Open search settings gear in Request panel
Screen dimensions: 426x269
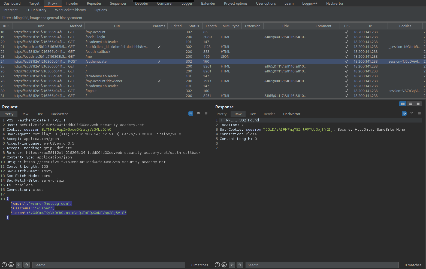[11, 265]
